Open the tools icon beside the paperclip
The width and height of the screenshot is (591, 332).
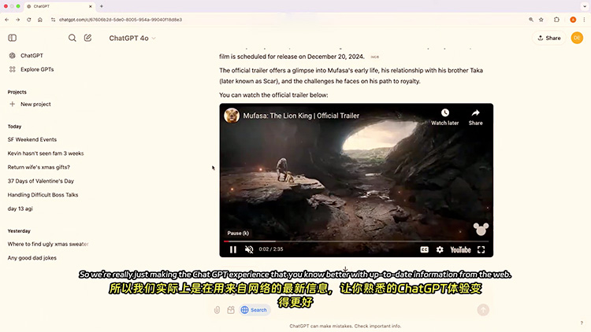pyautogui.click(x=231, y=310)
